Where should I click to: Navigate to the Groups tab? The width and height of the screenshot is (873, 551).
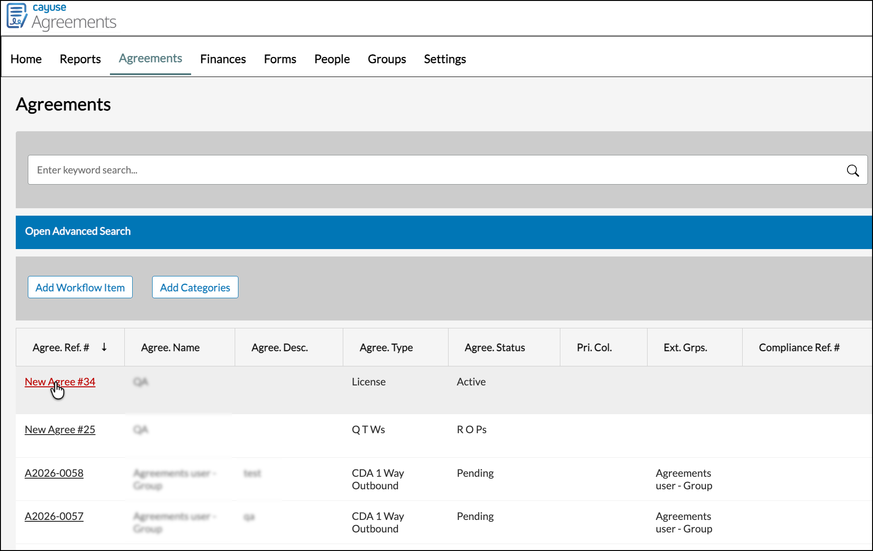387,59
